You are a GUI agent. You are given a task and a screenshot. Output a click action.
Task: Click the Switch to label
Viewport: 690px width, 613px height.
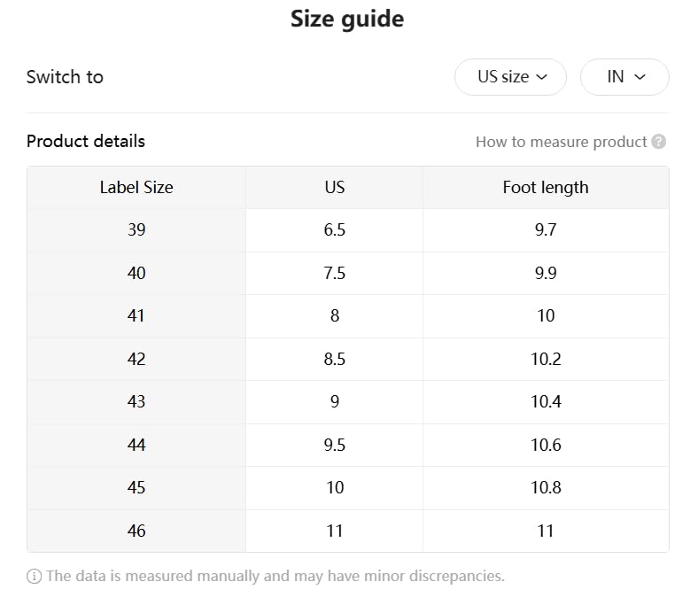tap(65, 77)
